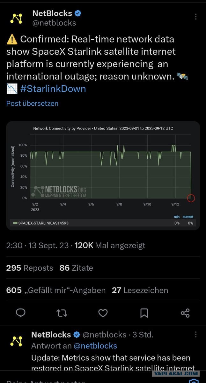
Task: Open three-dot menu on the reply post
Action: pyautogui.click(x=196, y=334)
